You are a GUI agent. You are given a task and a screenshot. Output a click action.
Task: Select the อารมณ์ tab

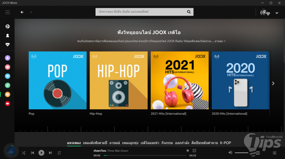(114, 143)
